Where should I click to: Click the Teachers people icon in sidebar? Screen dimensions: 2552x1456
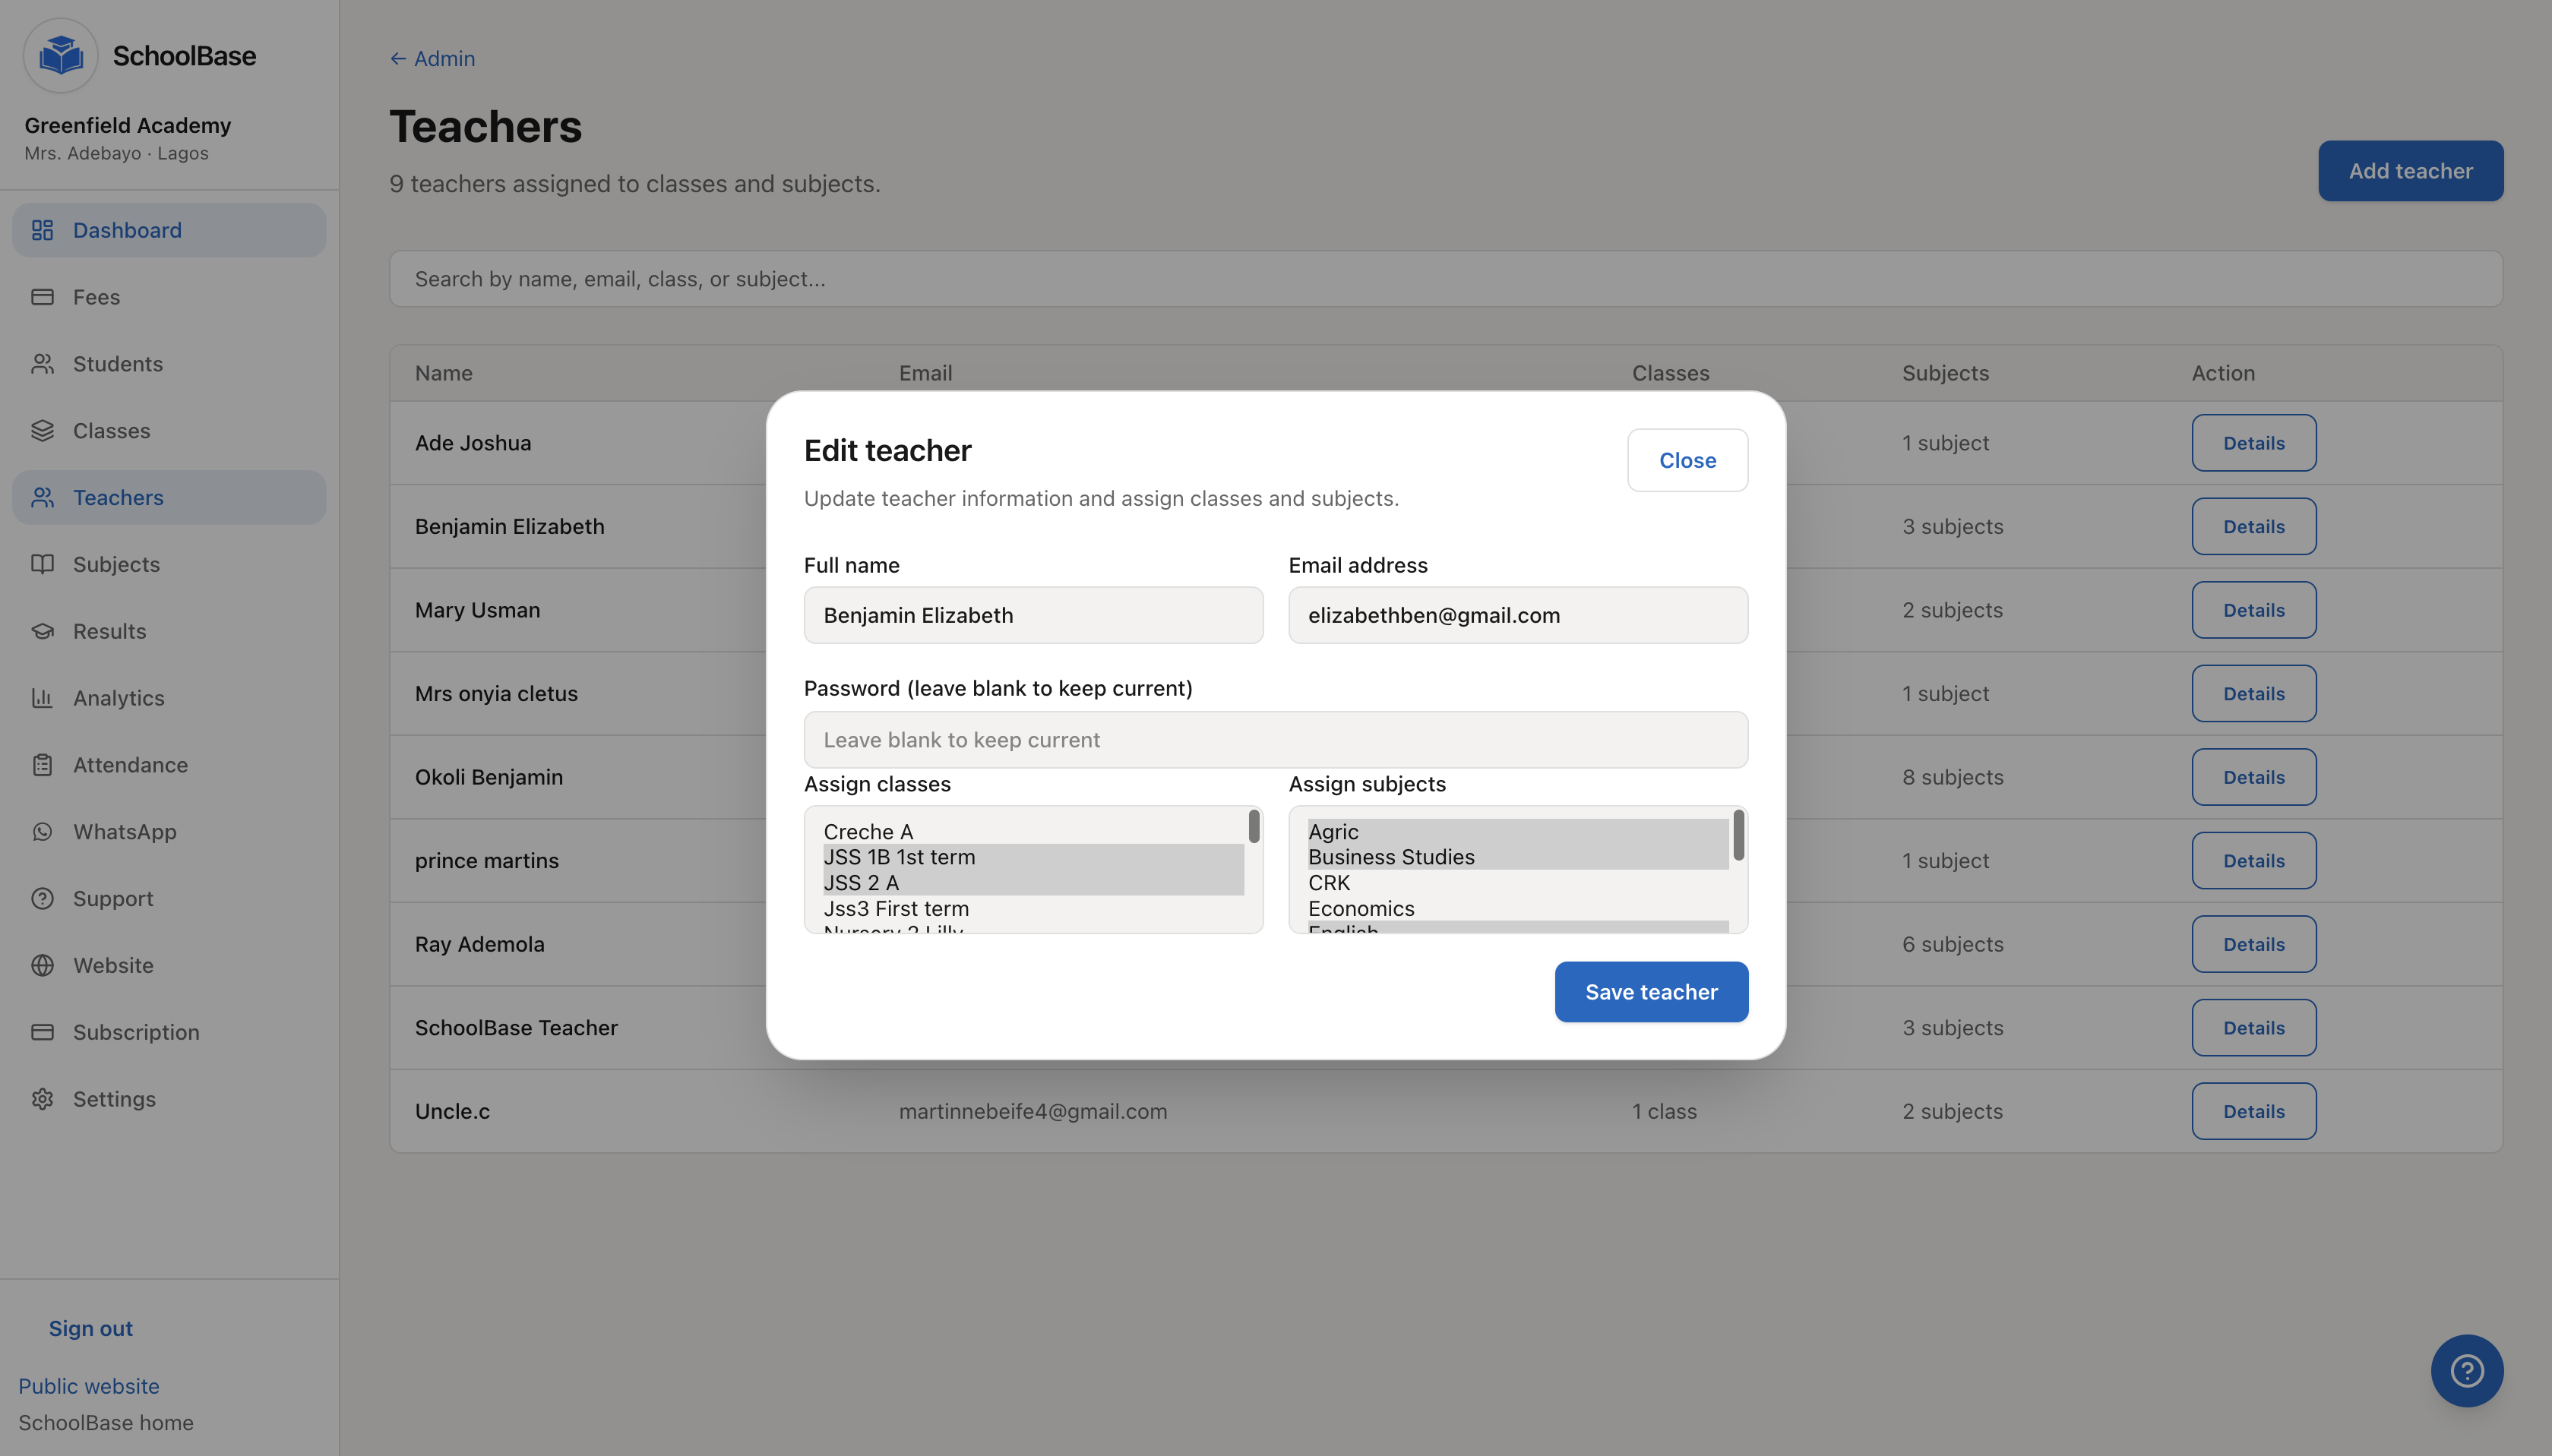pos(42,497)
